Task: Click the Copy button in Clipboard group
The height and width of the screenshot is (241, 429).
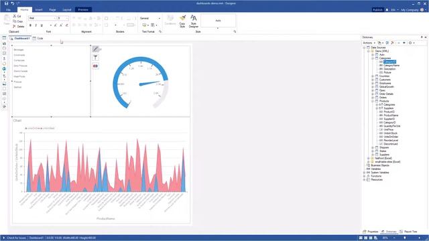Action: [18, 21]
